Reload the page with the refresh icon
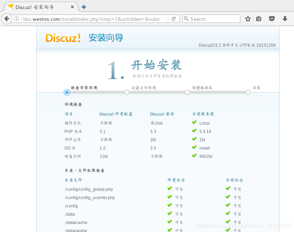This screenshot has width=294, height=232. point(173,19)
